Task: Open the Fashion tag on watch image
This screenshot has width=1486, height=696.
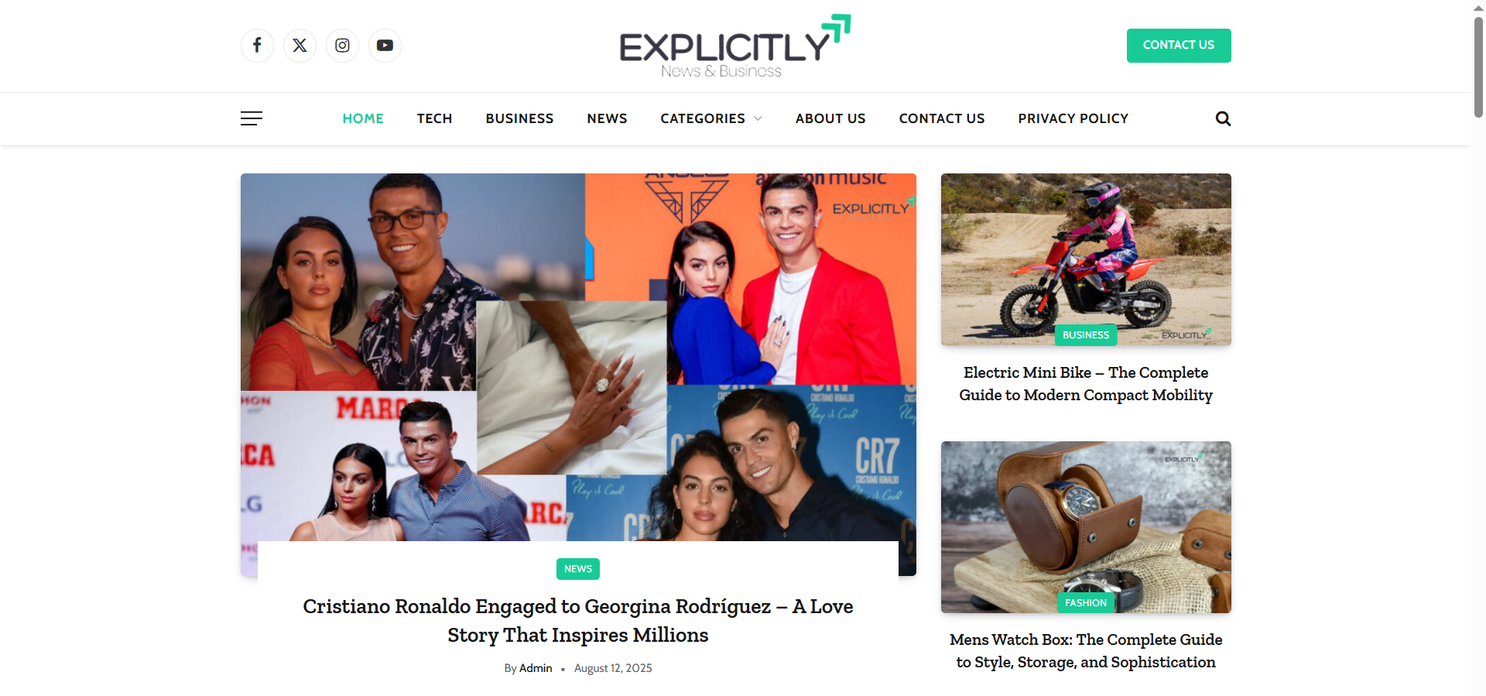Action: click(x=1086, y=603)
